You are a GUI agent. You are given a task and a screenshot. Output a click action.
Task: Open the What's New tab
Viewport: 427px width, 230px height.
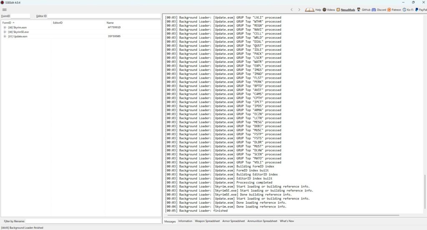pos(286,221)
